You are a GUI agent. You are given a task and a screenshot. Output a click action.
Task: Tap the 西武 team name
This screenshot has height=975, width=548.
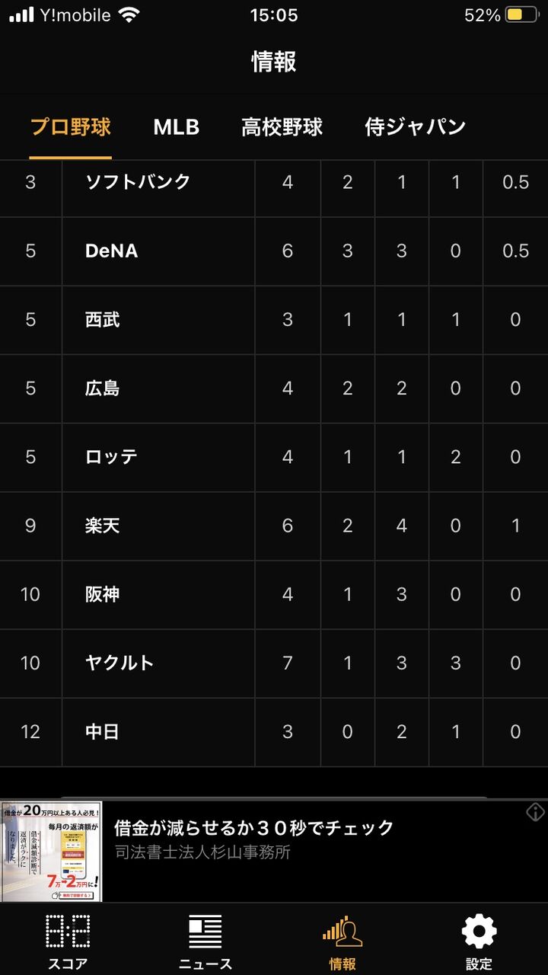tap(103, 320)
